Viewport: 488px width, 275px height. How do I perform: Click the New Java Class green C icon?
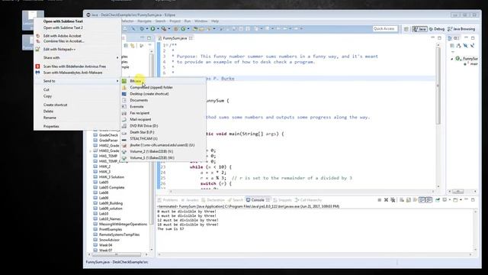point(183,29)
